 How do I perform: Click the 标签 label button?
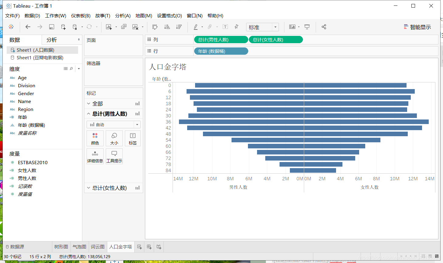133,139
